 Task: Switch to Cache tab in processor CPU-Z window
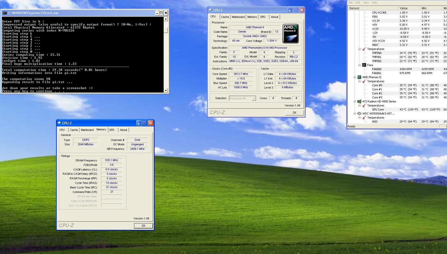(x=225, y=17)
